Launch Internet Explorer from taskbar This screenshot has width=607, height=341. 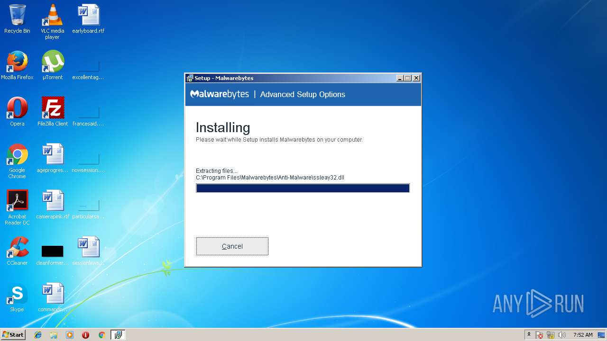coord(38,335)
